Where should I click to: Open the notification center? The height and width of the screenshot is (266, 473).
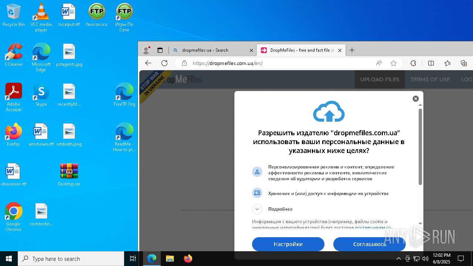click(461, 259)
